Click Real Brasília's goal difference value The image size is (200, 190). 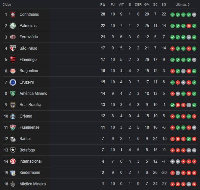click(x=164, y=105)
